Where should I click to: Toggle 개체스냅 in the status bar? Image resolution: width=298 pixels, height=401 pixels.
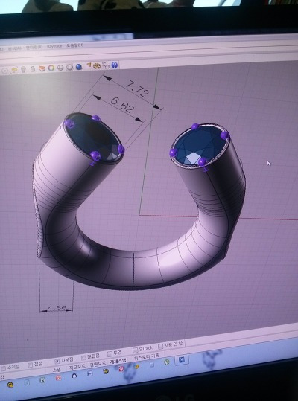pyautogui.click(x=118, y=361)
